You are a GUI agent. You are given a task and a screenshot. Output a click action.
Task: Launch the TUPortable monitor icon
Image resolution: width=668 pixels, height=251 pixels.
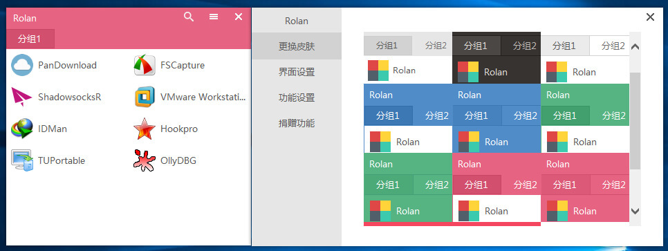[21, 160]
